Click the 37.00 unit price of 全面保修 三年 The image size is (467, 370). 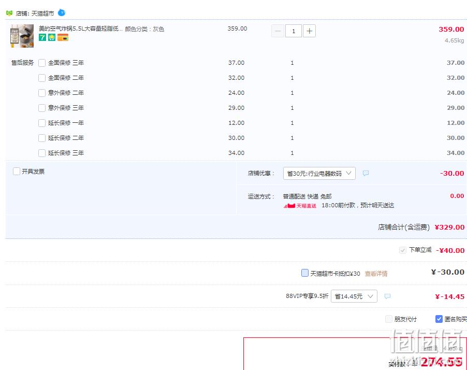[237, 63]
